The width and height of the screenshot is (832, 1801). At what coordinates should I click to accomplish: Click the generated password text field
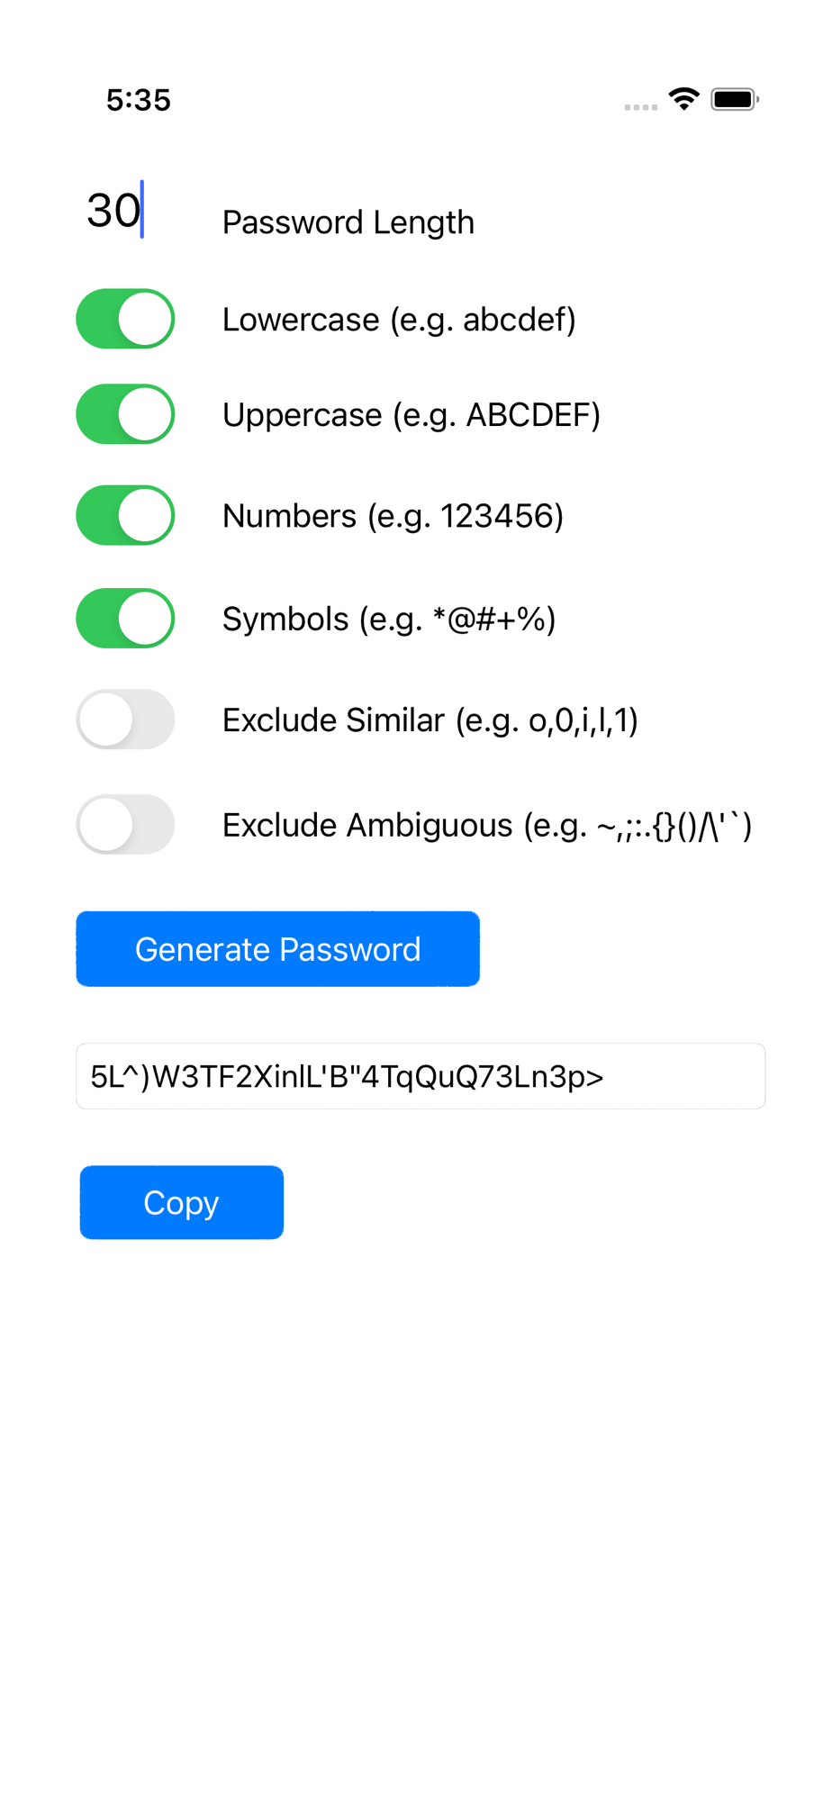point(421,1076)
